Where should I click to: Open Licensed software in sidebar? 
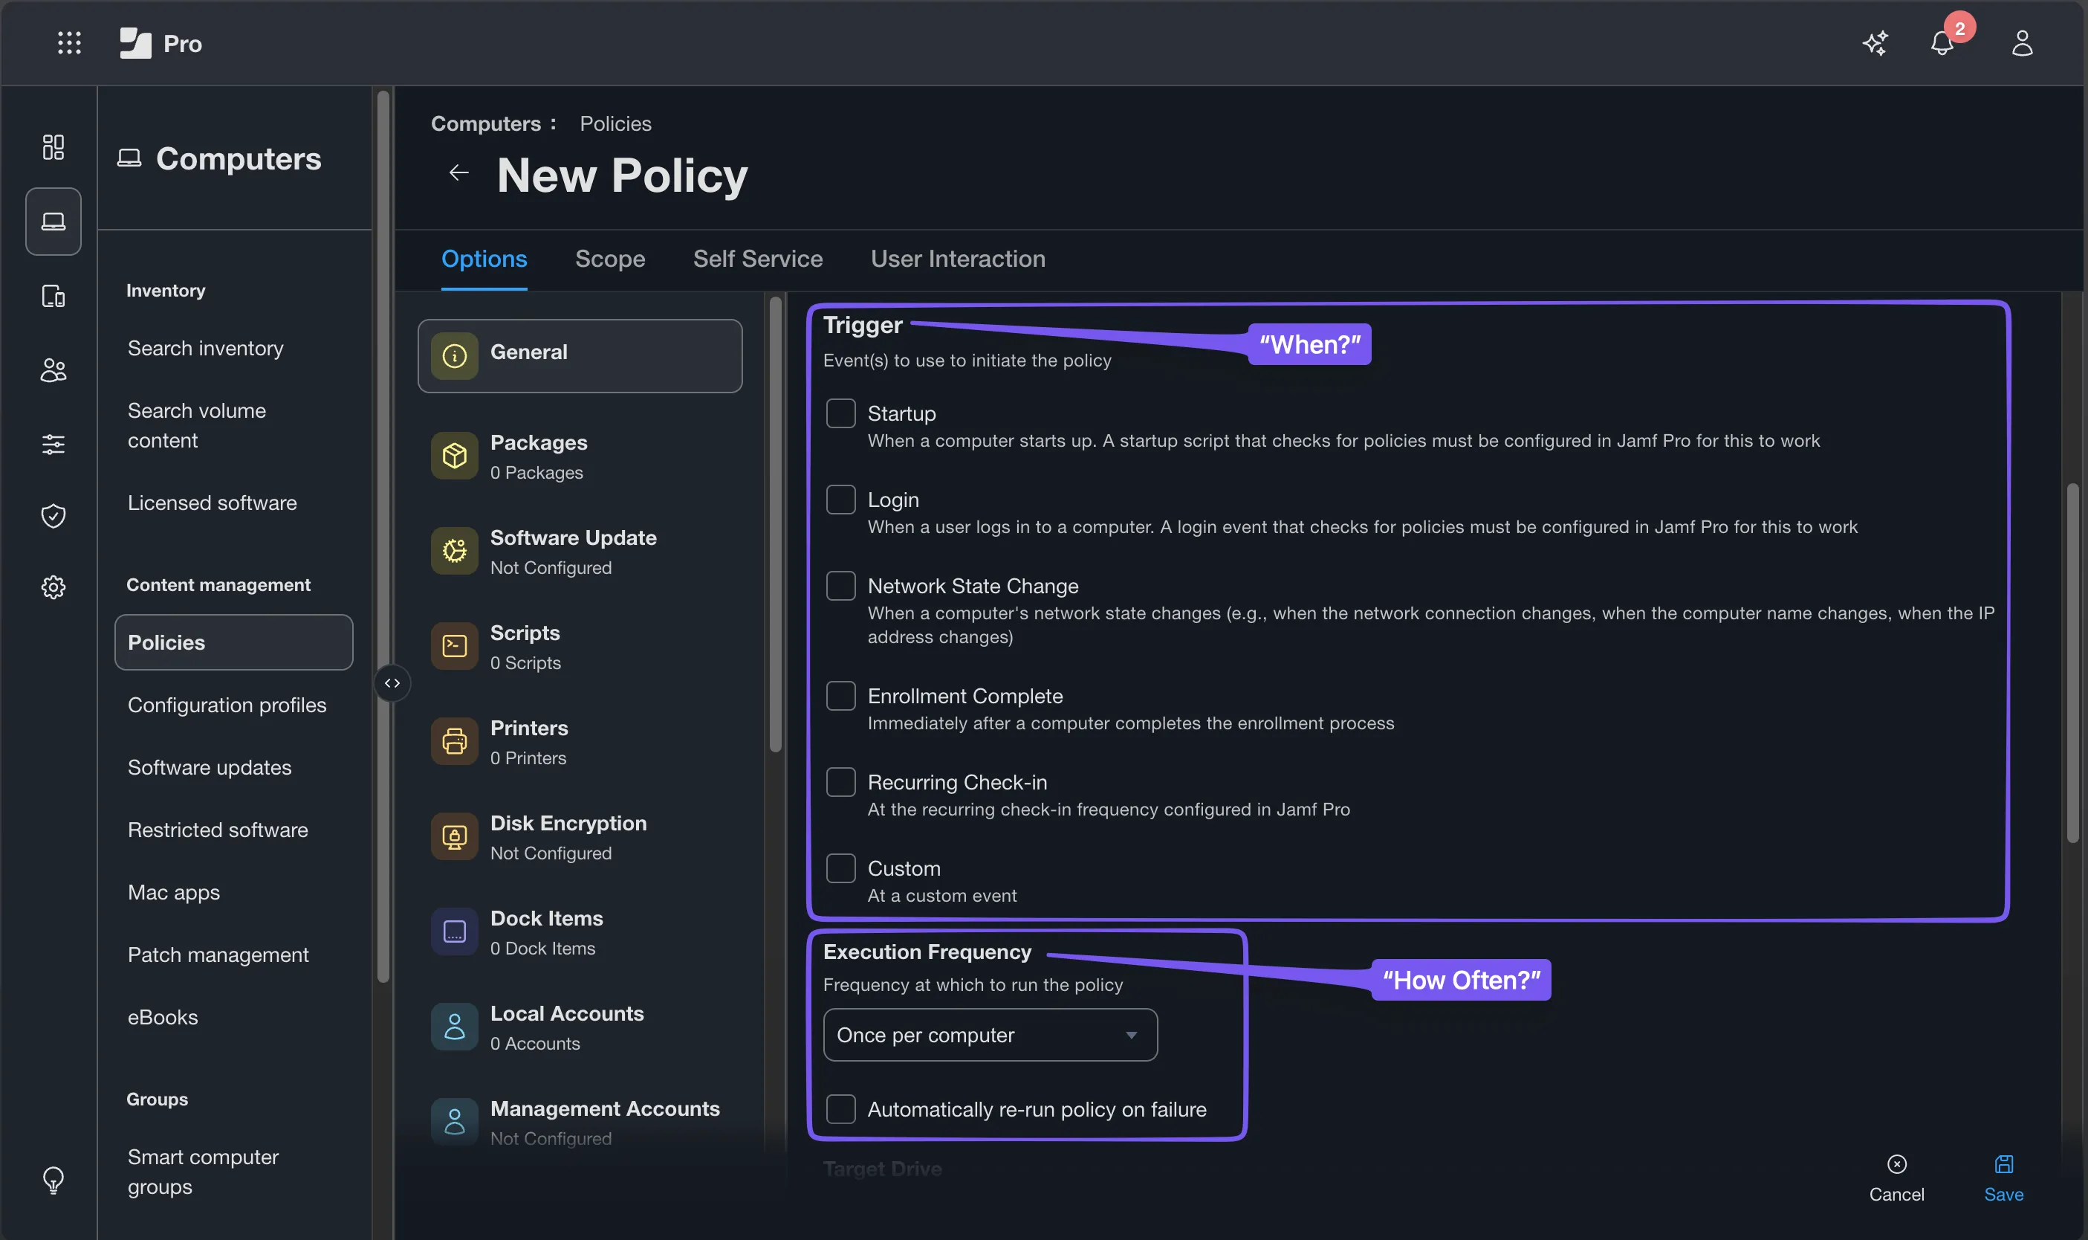click(x=212, y=503)
